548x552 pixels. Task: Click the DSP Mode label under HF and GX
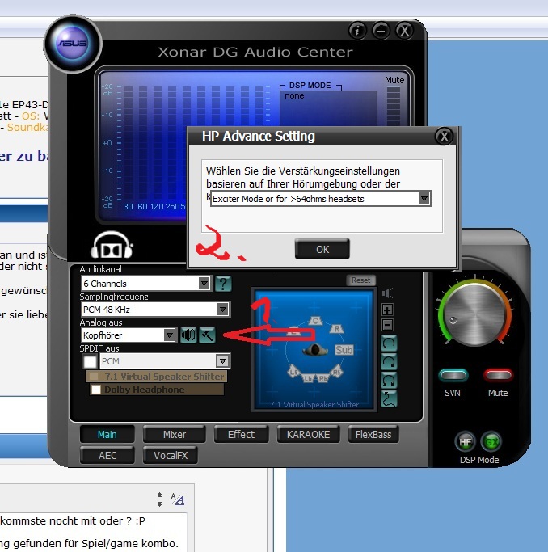coord(479,460)
